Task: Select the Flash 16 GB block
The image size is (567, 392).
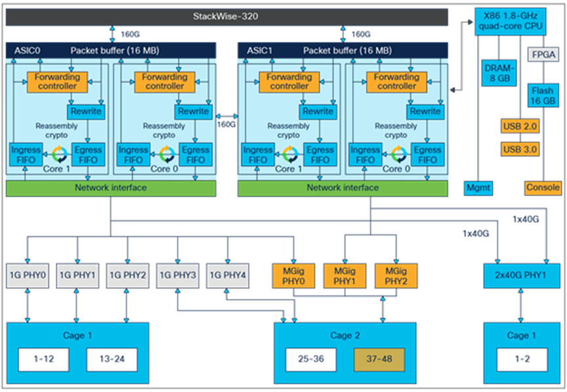Action: (x=543, y=96)
